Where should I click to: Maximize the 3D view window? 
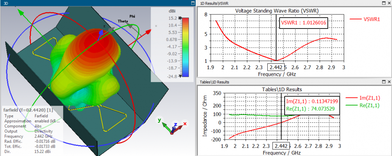[x=192, y=3]
